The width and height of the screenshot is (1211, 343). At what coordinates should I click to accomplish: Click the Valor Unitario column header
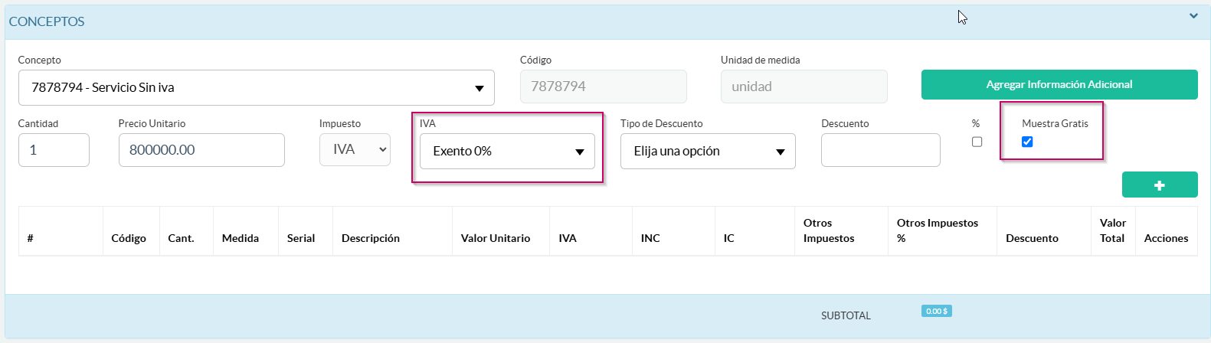[495, 238]
